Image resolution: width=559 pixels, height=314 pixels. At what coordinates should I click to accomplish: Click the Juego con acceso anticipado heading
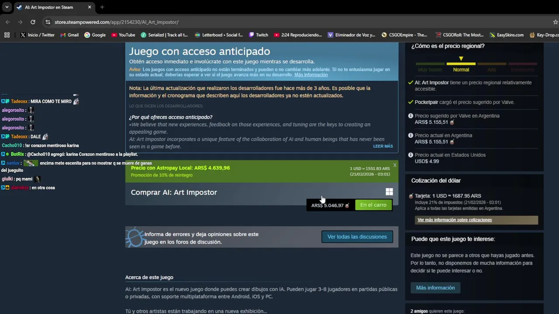[200, 51]
